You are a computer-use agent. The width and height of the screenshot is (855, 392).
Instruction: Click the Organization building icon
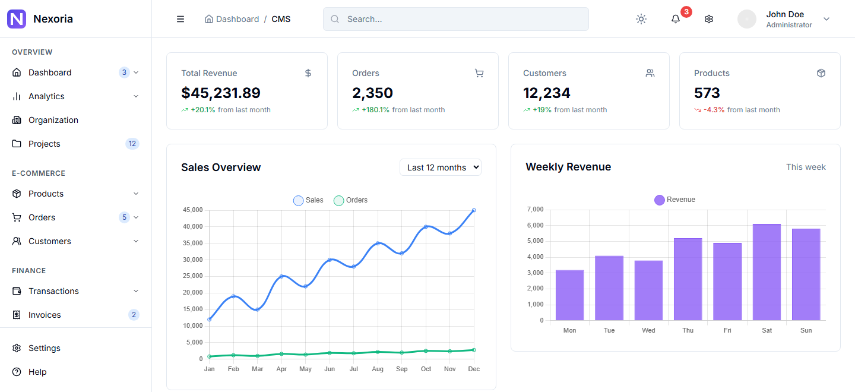[x=17, y=120]
